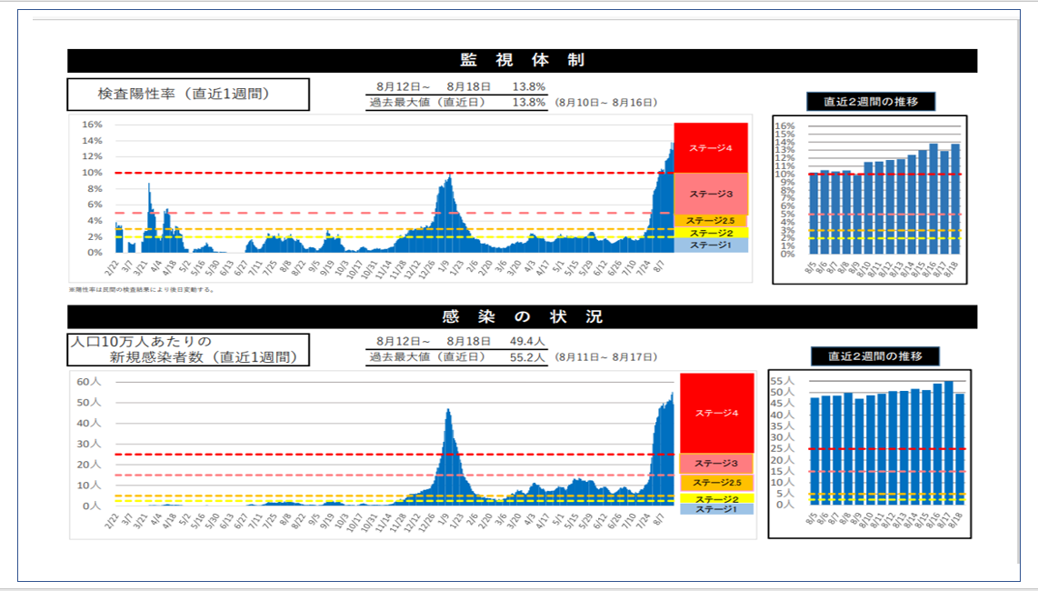Click the red ステージ4 block in positivity chart

(710, 147)
